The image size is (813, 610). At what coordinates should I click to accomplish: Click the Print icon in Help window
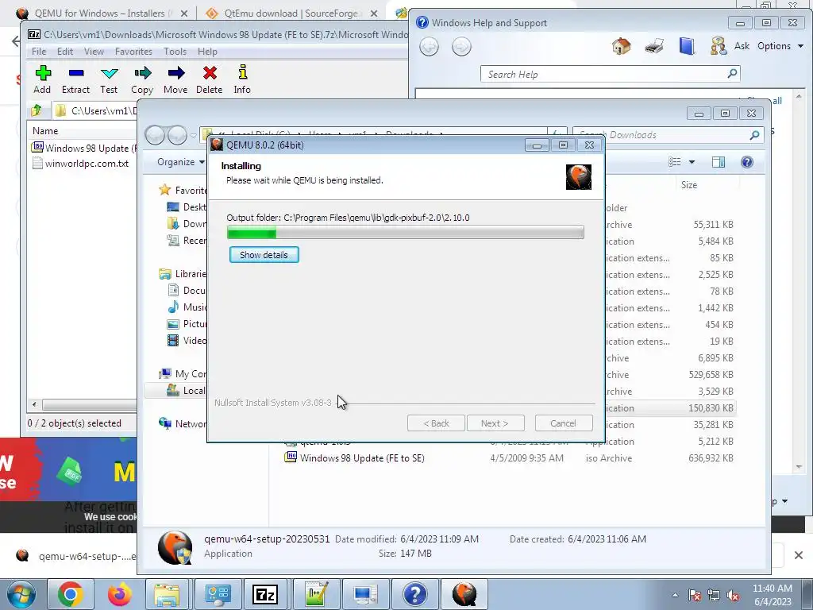[x=654, y=46]
